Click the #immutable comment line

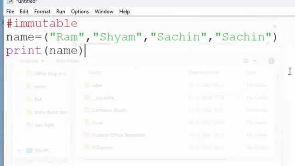tap(42, 24)
